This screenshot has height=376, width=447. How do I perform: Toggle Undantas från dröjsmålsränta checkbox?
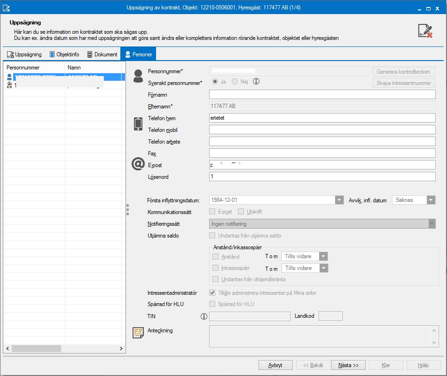pos(216,279)
